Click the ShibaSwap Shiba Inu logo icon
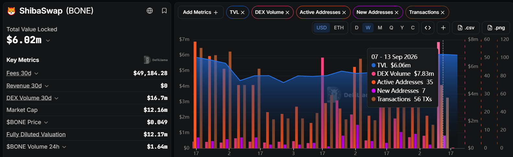Image resolution: width=513 pixels, height=157 pixels. point(11,11)
